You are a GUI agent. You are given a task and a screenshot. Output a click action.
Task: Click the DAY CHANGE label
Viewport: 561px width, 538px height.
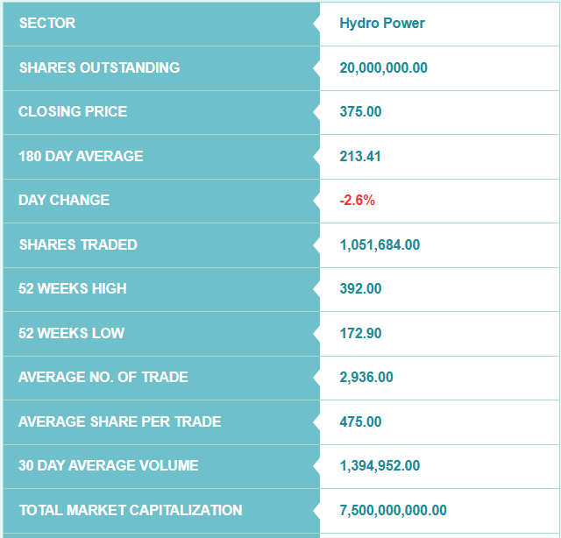point(64,200)
